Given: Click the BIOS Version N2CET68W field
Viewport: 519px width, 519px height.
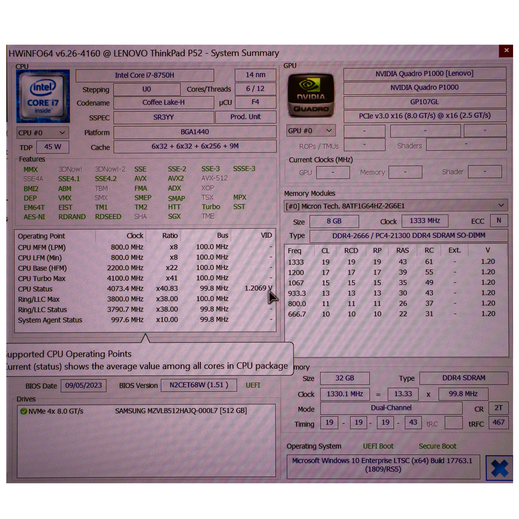Looking at the screenshot, I should pyautogui.click(x=199, y=385).
